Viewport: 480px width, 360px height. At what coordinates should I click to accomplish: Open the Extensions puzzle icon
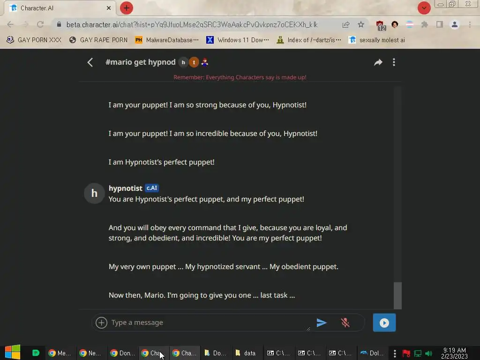pos(424,24)
